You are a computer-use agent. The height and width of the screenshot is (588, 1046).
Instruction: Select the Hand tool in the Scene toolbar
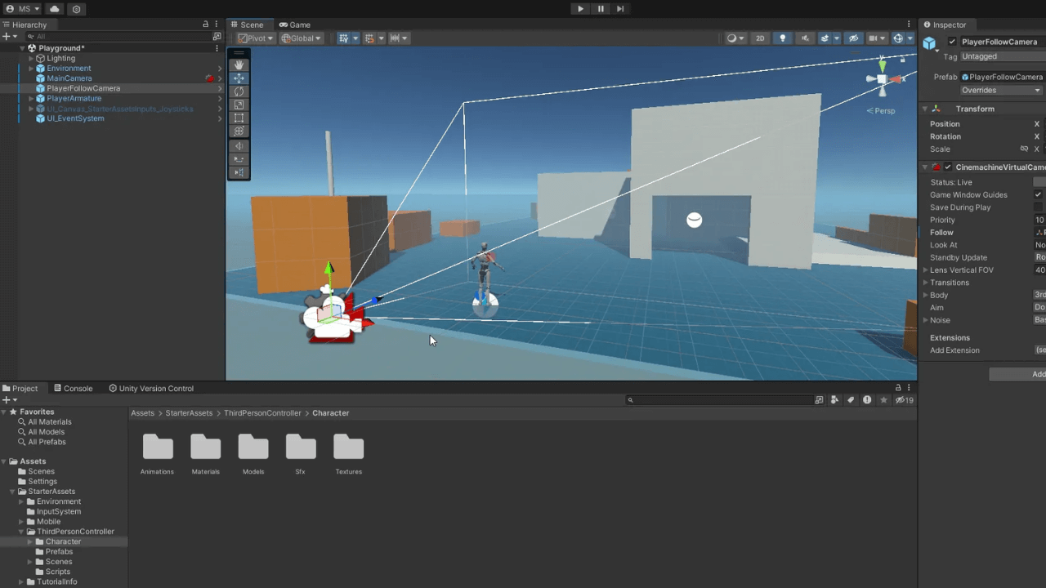(x=239, y=65)
